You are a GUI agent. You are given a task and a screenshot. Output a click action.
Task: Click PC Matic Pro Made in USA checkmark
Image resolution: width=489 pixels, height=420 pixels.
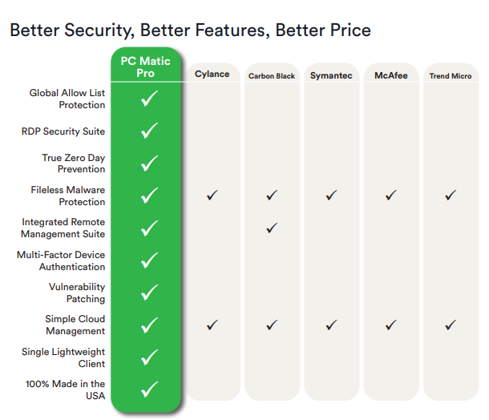tap(149, 390)
